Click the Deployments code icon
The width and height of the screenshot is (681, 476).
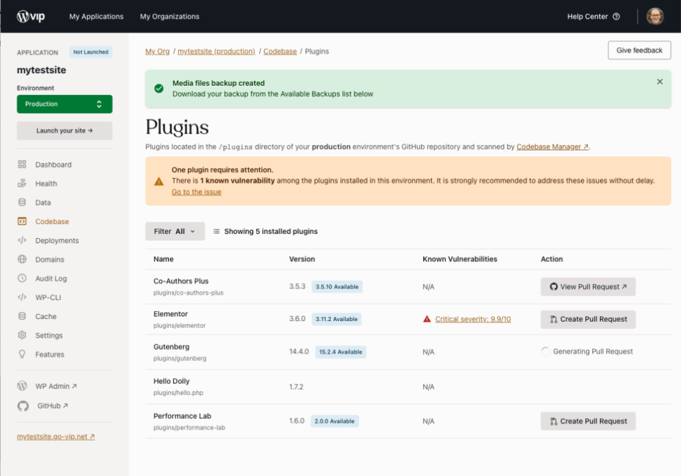coord(22,240)
